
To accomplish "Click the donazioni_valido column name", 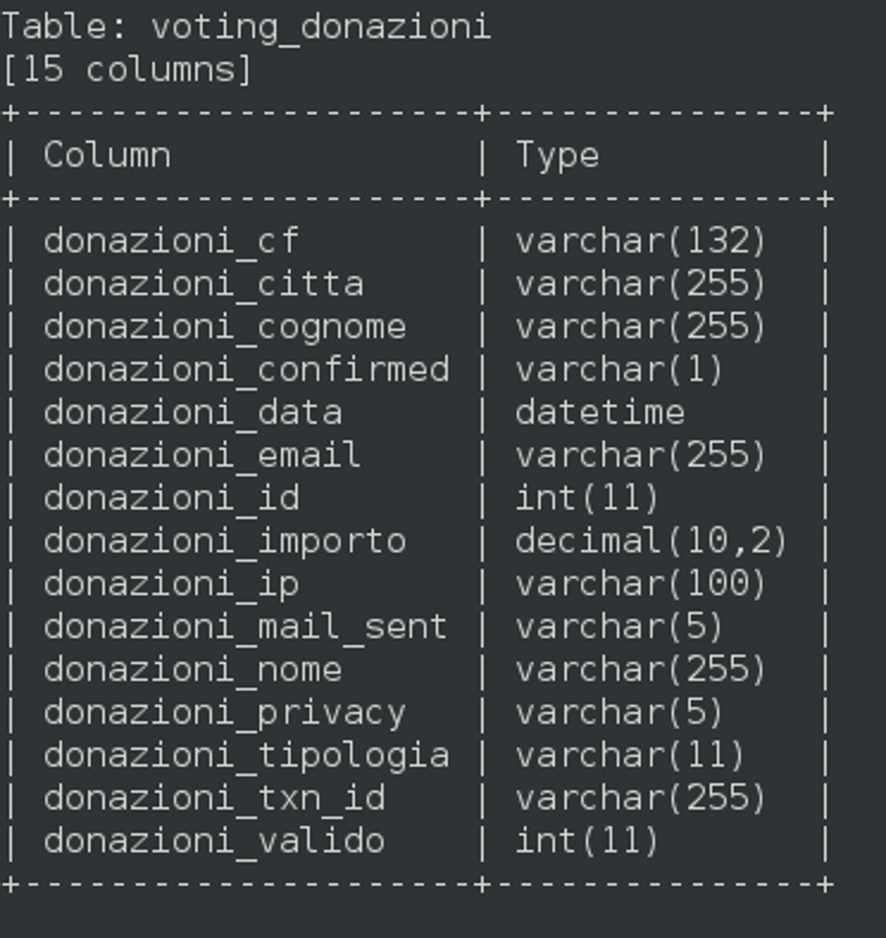I will tap(214, 840).
